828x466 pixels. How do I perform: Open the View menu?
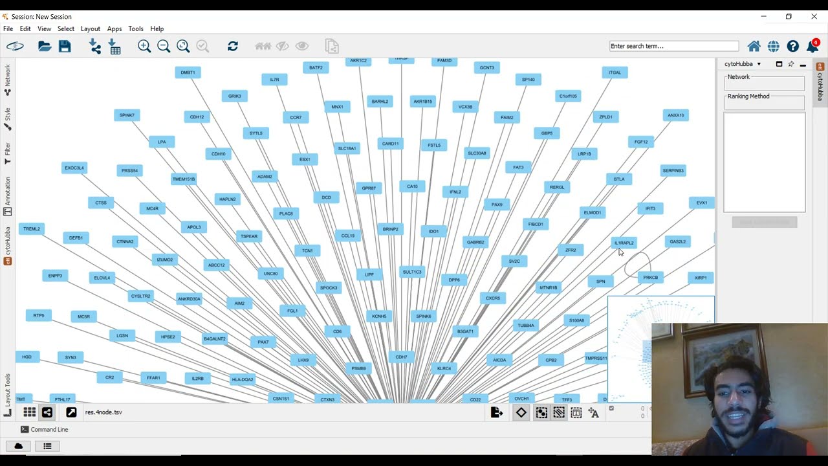pyautogui.click(x=44, y=28)
